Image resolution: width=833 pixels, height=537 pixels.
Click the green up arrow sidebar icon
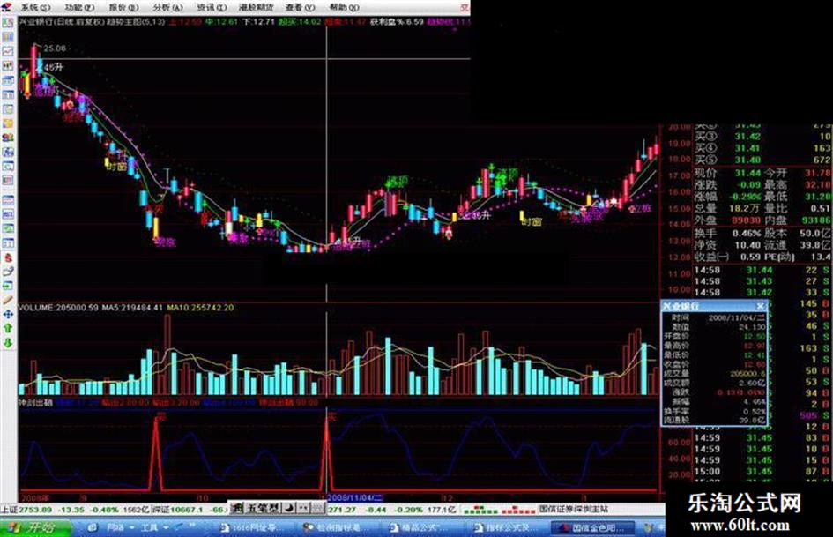[x=8, y=329]
